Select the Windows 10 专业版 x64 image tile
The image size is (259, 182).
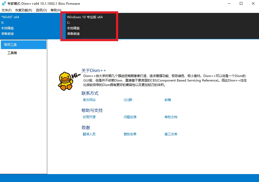pos(90,26)
